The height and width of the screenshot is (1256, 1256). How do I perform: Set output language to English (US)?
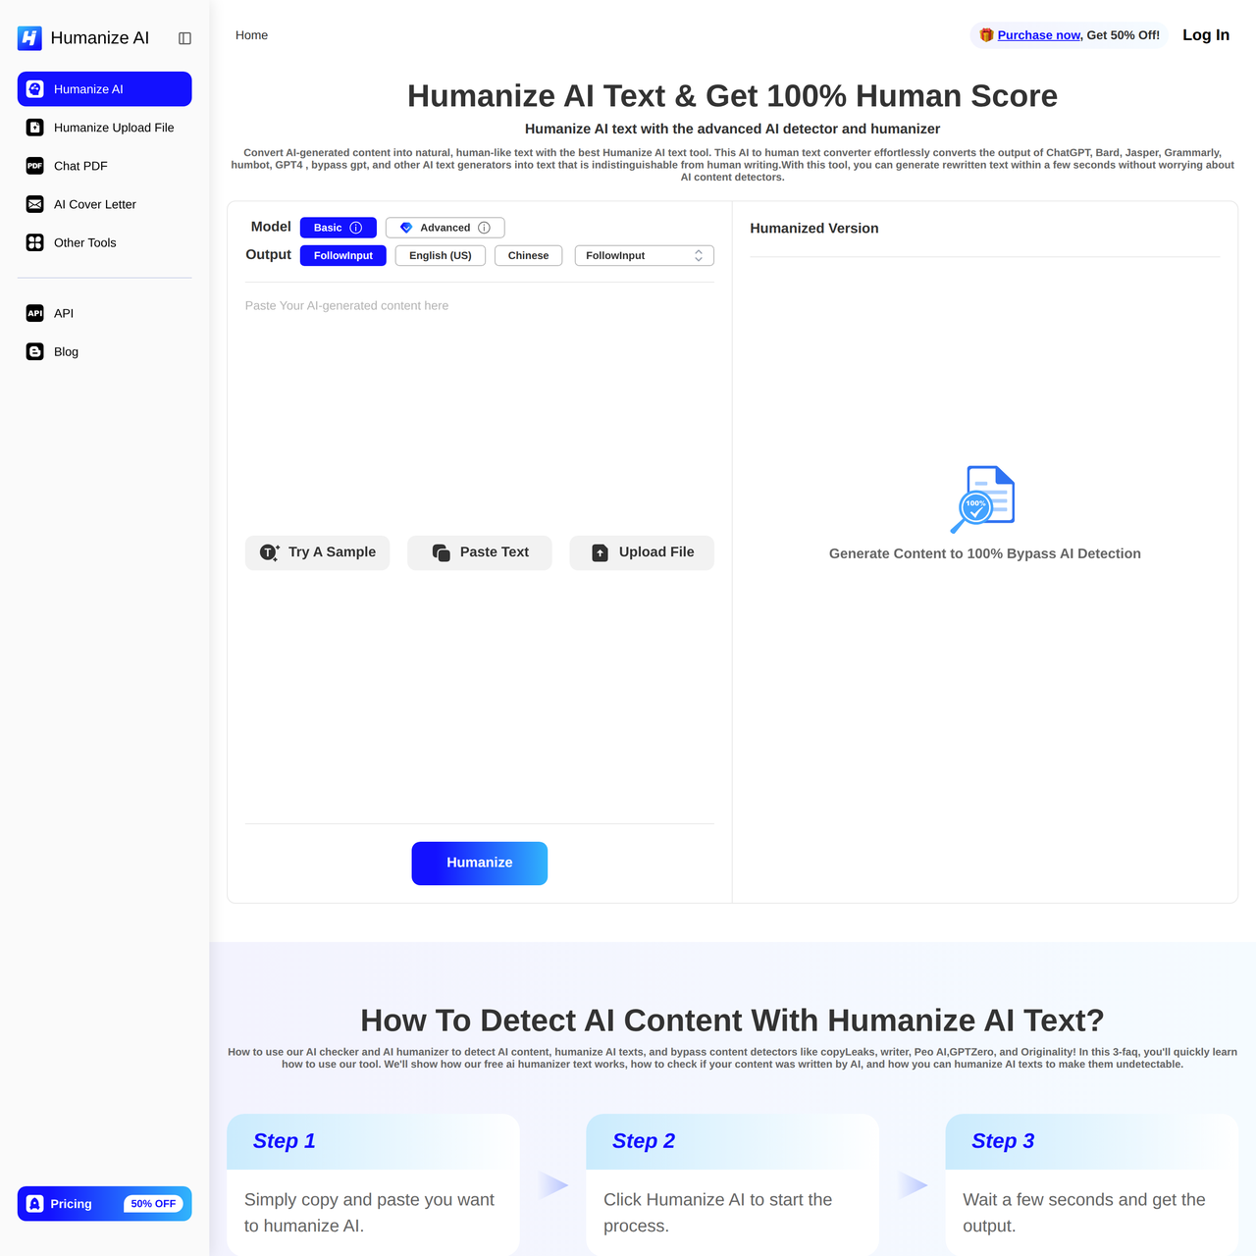point(441,255)
